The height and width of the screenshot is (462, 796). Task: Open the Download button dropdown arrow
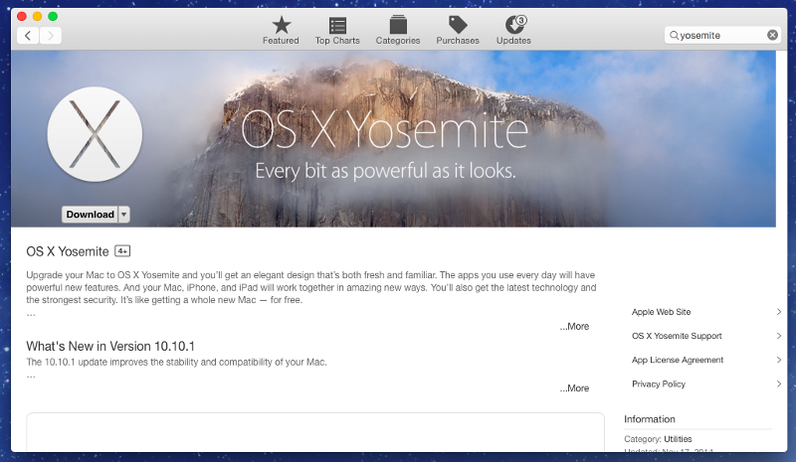(x=123, y=215)
